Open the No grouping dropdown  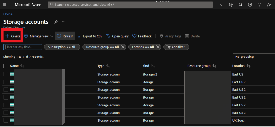(254, 57)
